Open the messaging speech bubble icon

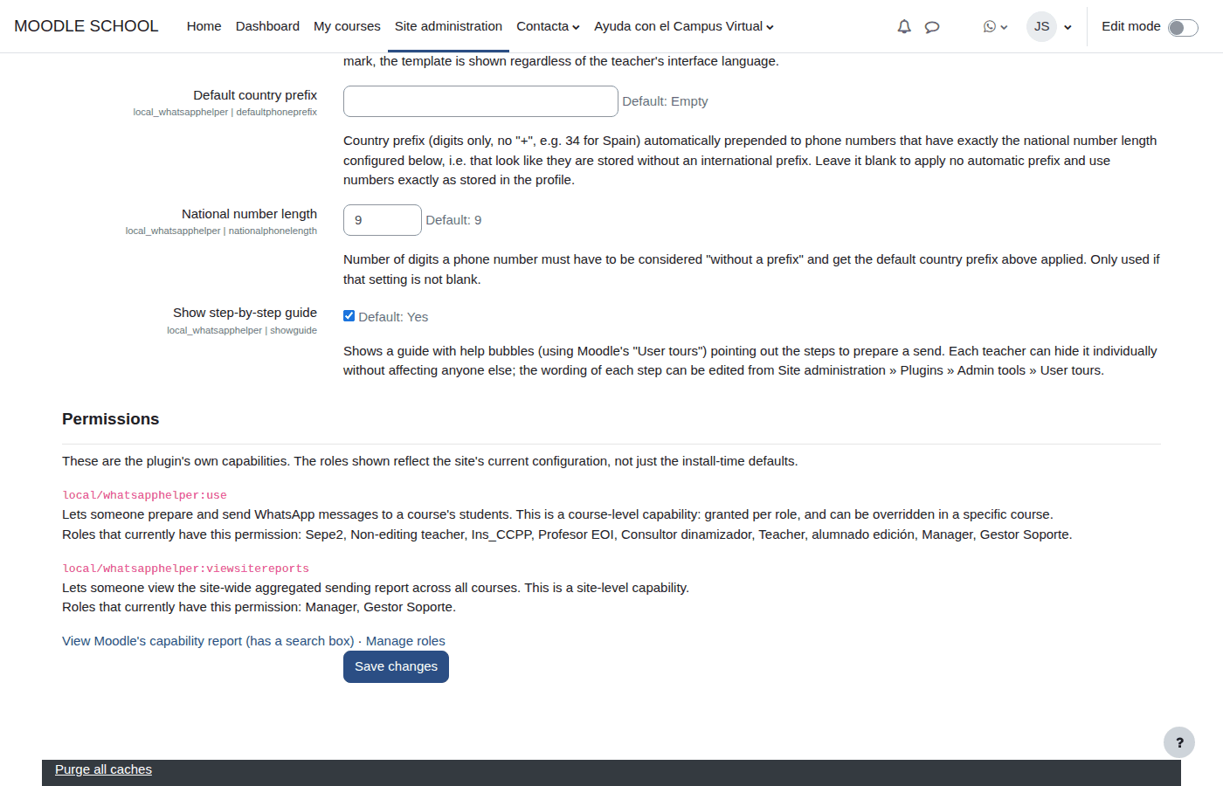[x=932, y=26]
